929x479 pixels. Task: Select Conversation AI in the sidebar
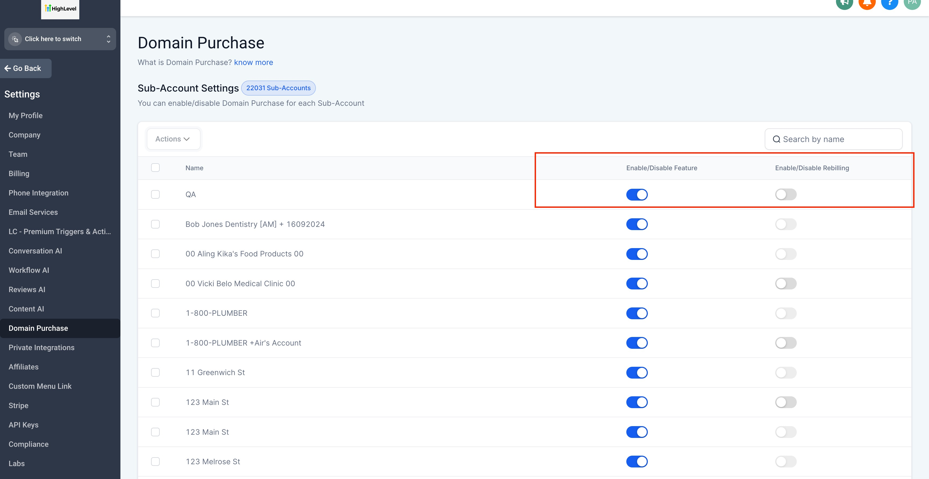(35, 251)
